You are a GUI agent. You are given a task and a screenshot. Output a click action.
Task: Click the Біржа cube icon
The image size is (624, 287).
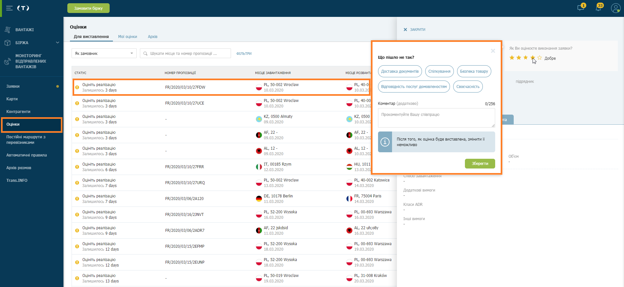[x=7, y=43]
